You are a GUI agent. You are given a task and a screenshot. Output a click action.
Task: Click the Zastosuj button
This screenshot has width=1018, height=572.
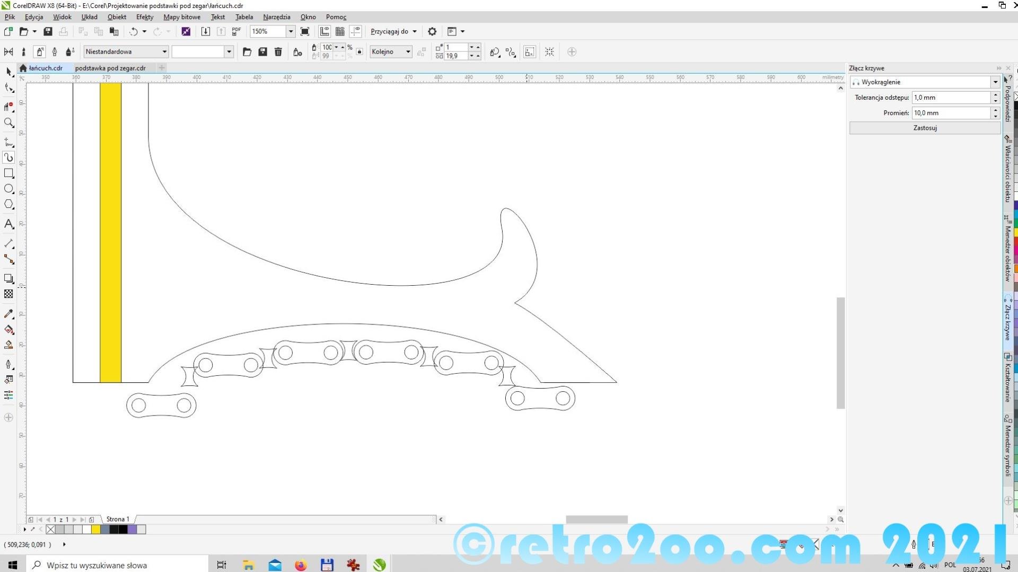(925, 128)
